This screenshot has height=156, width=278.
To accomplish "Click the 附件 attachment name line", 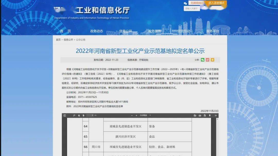I will [x=95, y=106].
